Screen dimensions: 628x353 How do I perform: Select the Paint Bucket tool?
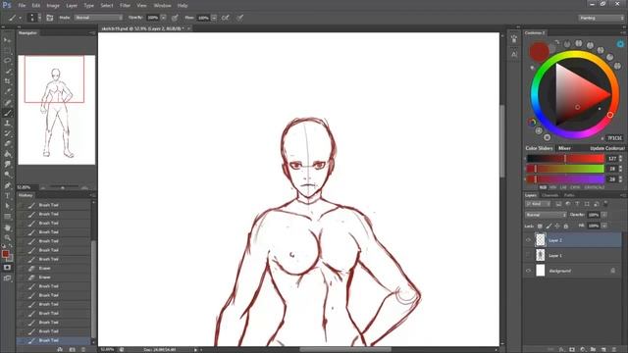pyautogui.click(x=7, y=154)
